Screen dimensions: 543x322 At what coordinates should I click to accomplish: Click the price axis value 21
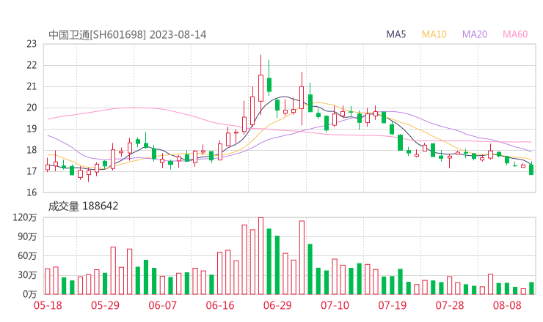coord(32,86)
